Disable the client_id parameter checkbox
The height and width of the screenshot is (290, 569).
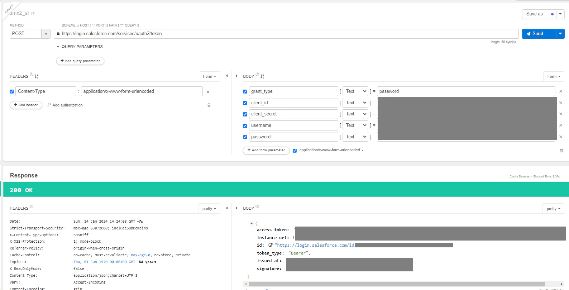coord(245,103)
